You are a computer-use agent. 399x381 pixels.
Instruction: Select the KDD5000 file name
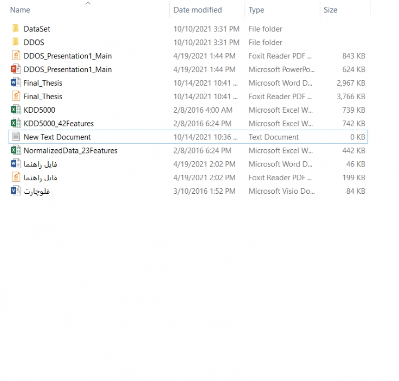[x=39, y=110]
